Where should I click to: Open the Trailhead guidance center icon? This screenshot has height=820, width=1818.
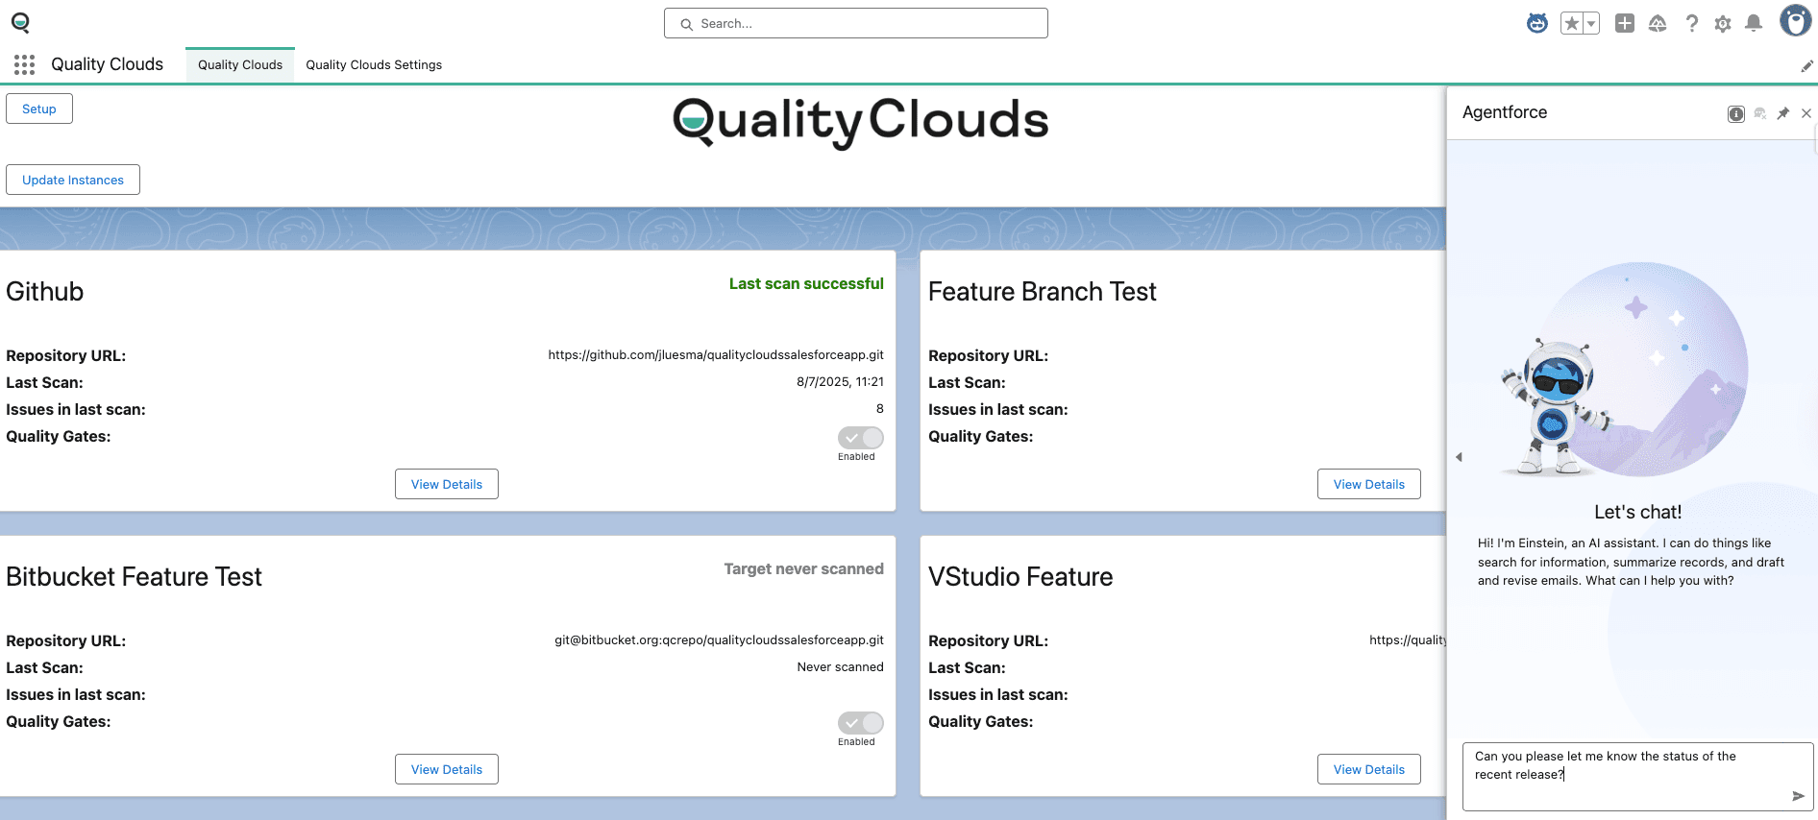pos(1658,23)
